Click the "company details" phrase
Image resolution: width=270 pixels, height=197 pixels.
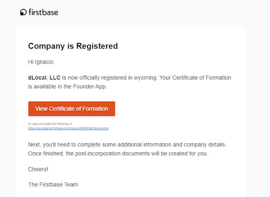click(205, 145)
